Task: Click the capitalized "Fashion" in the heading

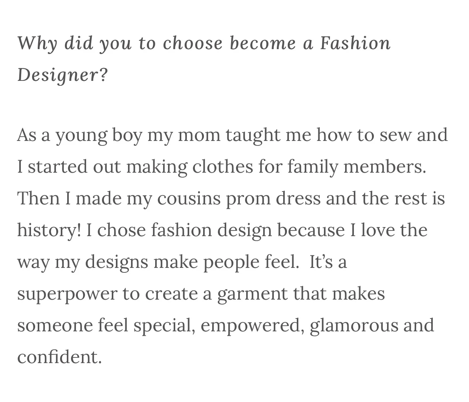Action: [355, 43]
